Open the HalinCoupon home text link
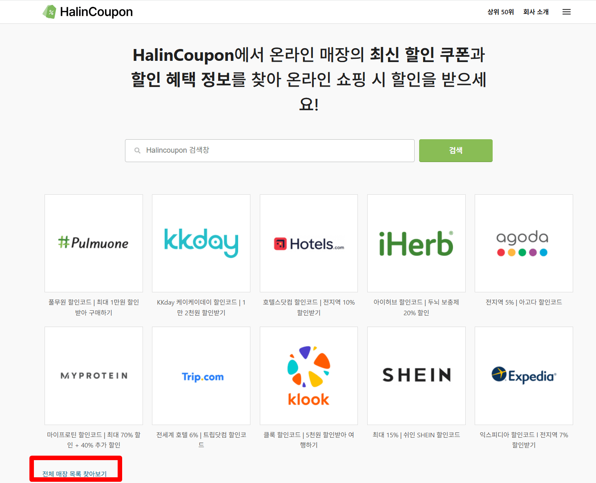This screenshot has height=483, width=596. click(96, 12)
